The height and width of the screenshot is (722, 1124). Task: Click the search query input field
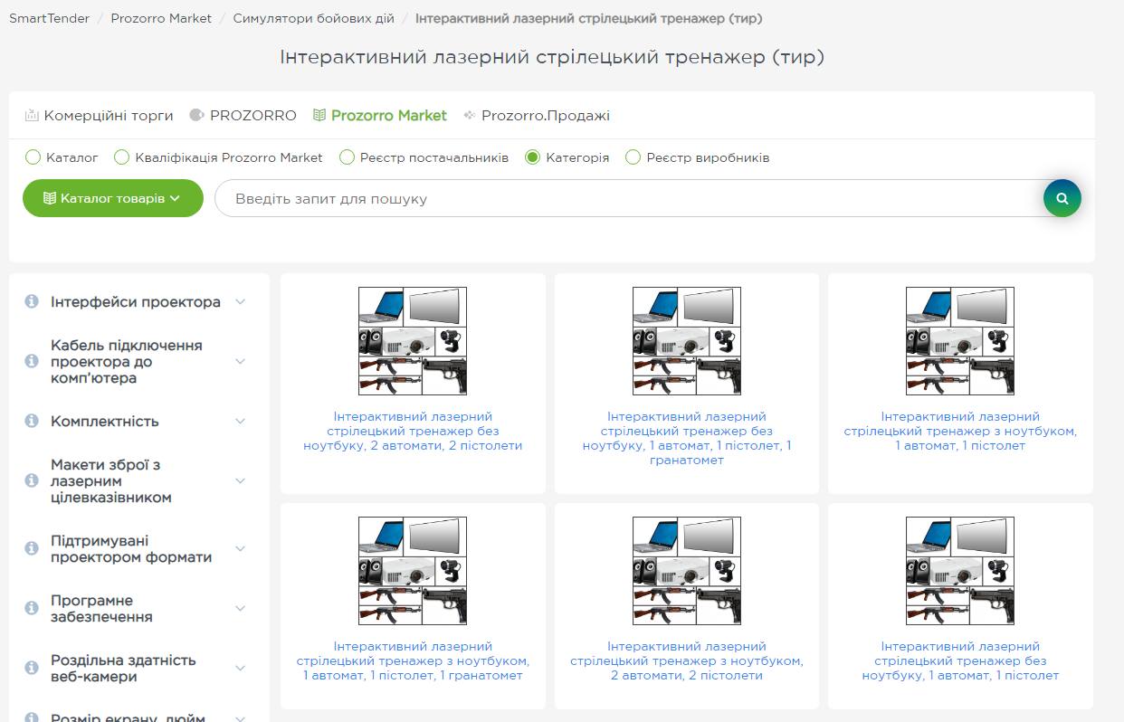(633, 198)
